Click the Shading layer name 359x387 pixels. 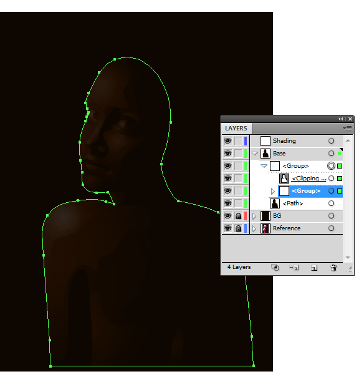[284, 141]
